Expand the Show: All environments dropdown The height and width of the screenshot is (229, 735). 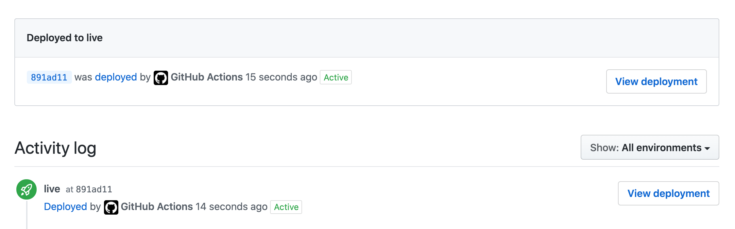click(x=649, y=148)
